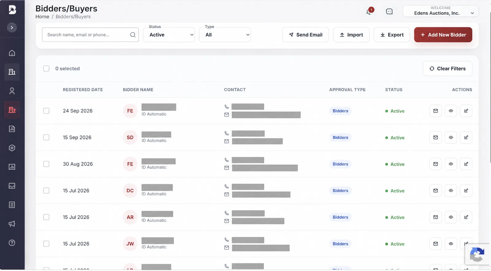Image resolution: width=491 pixels, height=271 pixels.
Task: Edit the bidder registered 30 Aug 2026
Action: [466, 164]
